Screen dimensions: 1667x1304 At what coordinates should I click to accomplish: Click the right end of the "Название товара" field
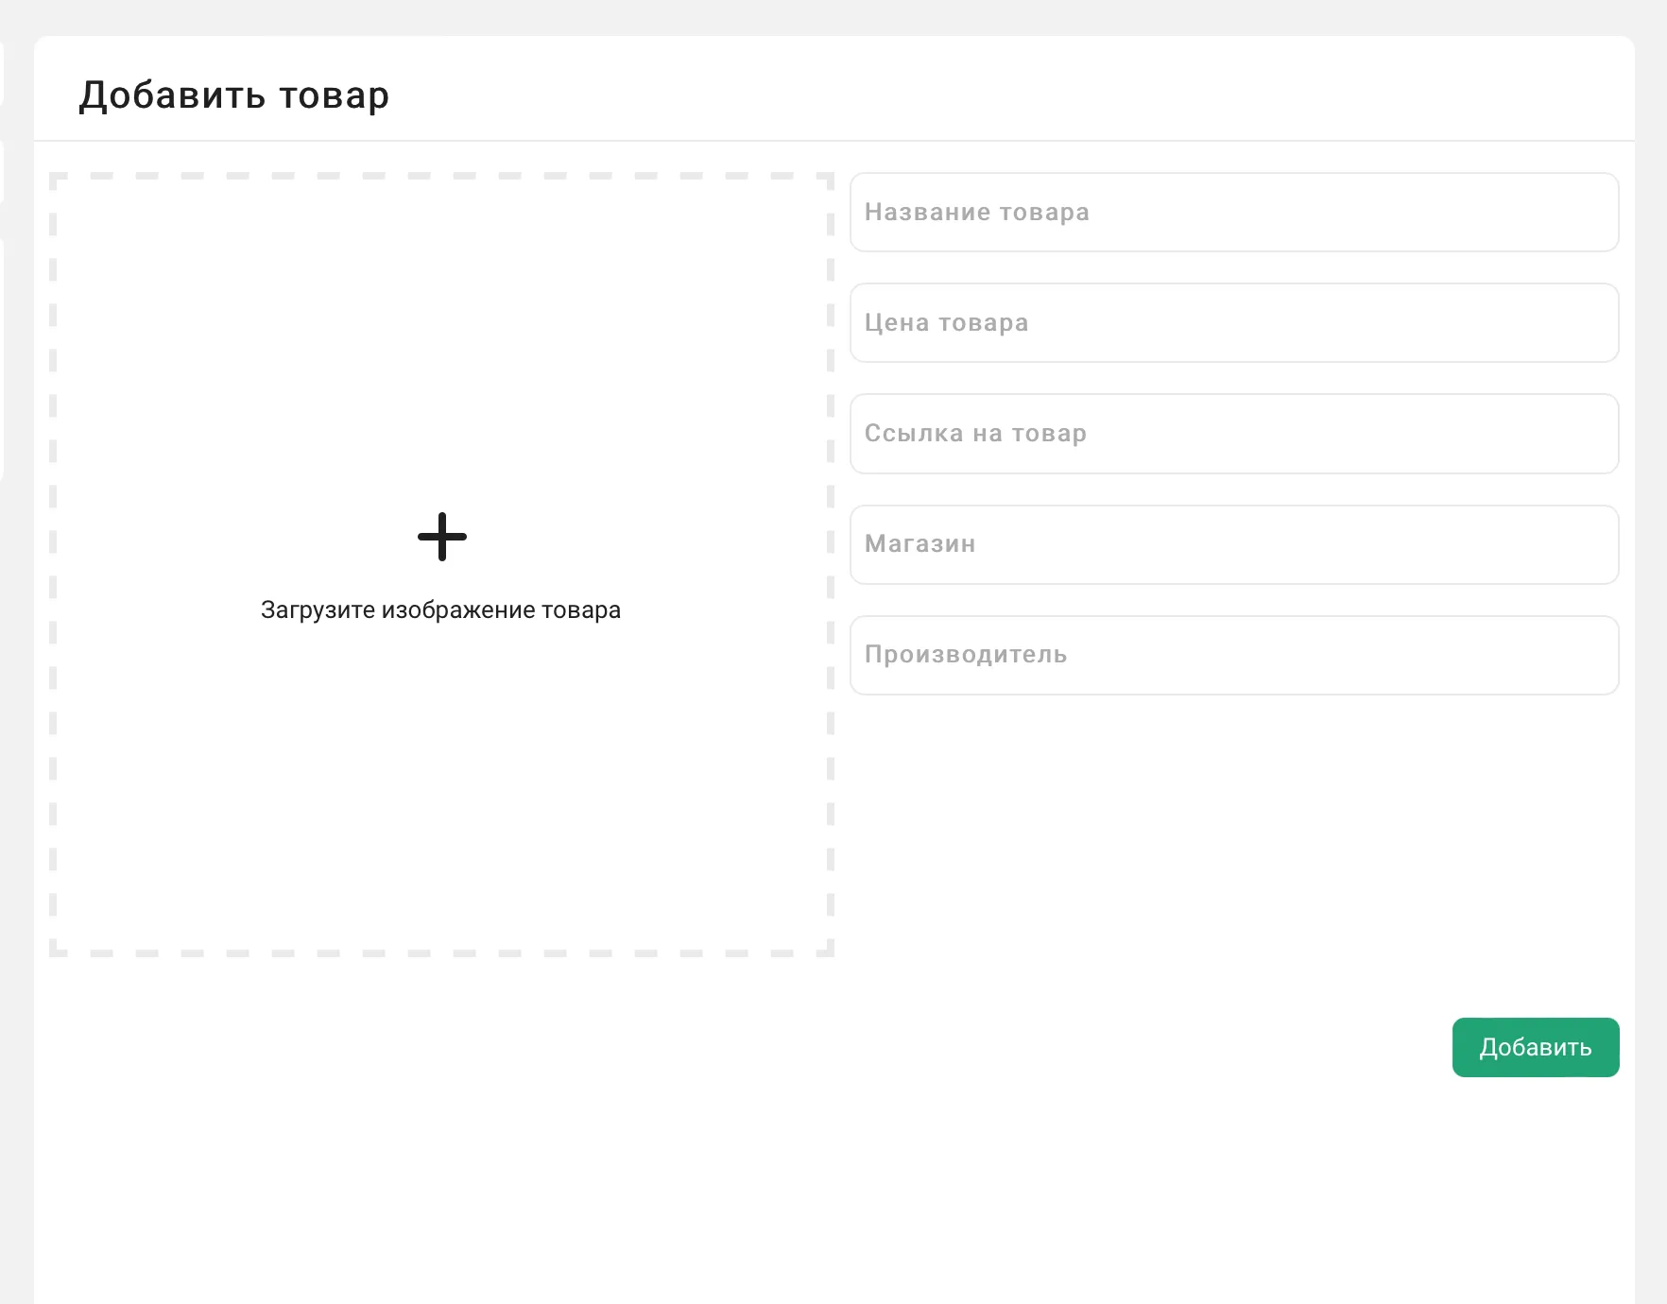[1588, 213]
